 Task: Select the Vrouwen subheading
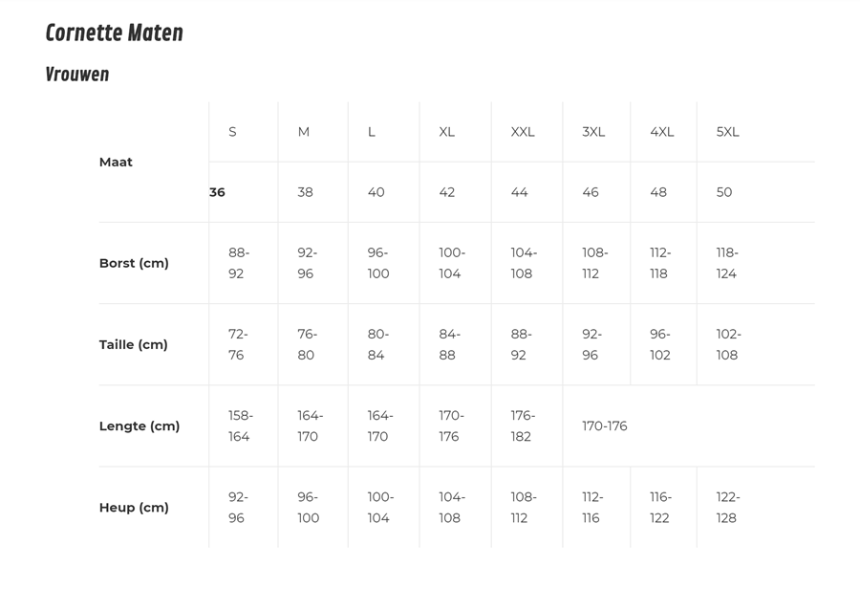tap(77, 75)
